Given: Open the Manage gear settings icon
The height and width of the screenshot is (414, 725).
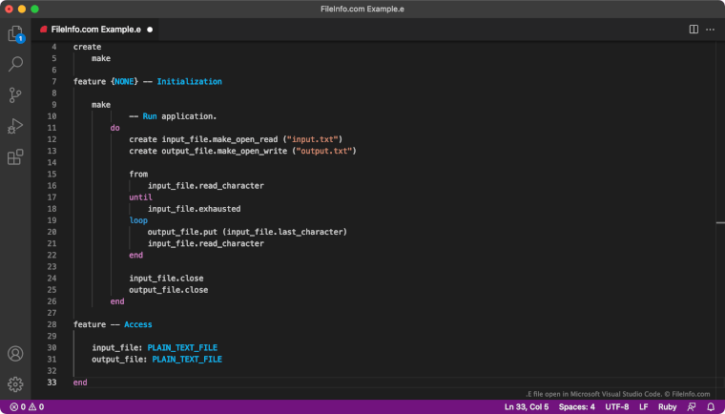Looking at the screenshot, I should click(15, 384).
